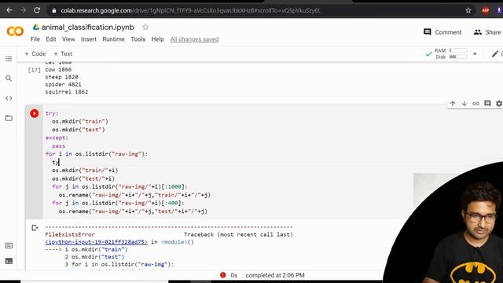The width and height of the screenshot is (503, 283).
Task: Open the ipython-input-19 traceback link
Action: click(x=96, y=242)
